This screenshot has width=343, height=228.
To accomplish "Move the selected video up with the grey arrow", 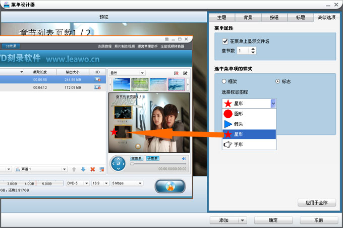I will (x=74, y=169).
